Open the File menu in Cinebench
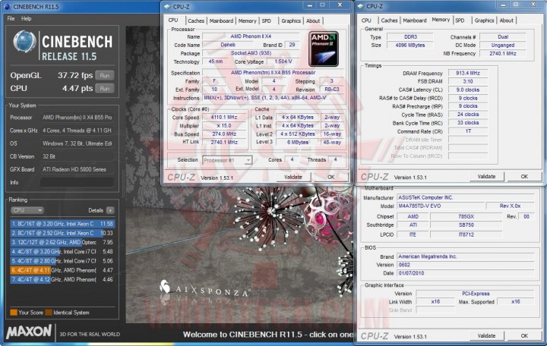The width and height of the screenshot is (547, 346). coord(11,18)
